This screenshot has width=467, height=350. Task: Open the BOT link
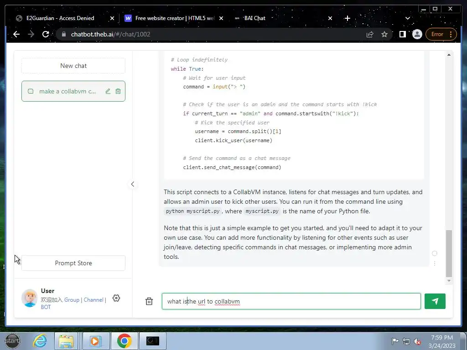pyautogui.click(x=46, y=307)
